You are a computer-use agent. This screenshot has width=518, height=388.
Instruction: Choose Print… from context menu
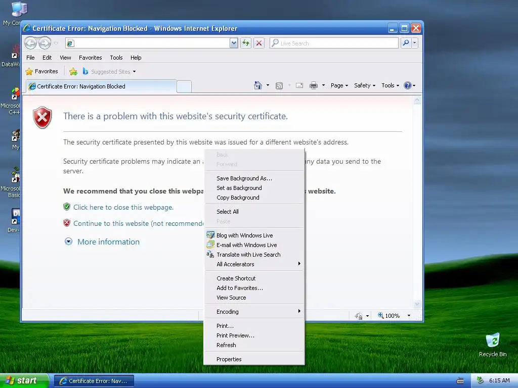[254, 326]
